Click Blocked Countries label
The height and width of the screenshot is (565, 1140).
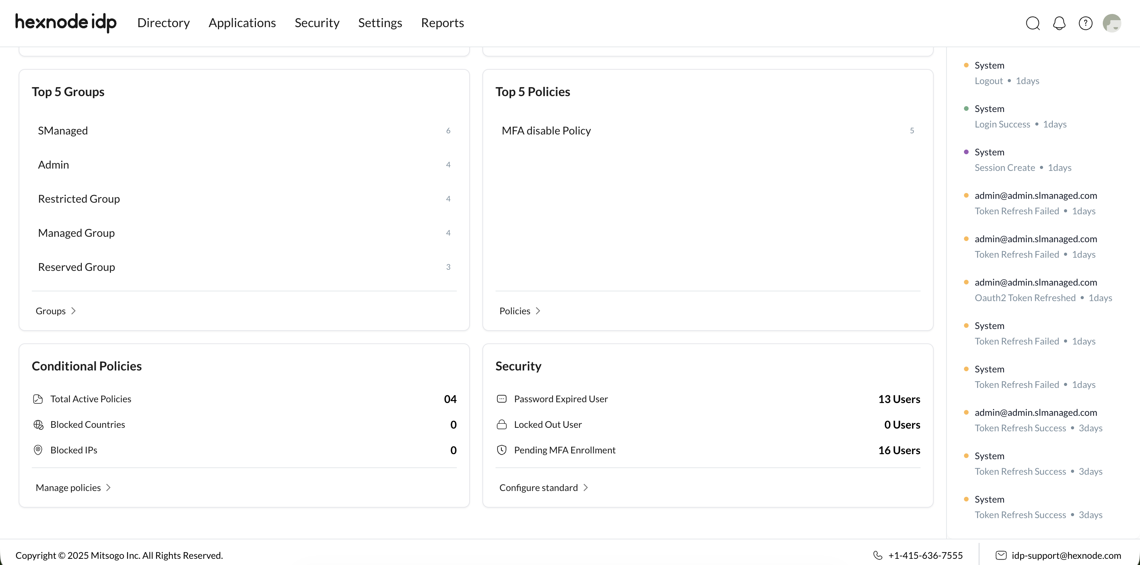click(88, 425)
